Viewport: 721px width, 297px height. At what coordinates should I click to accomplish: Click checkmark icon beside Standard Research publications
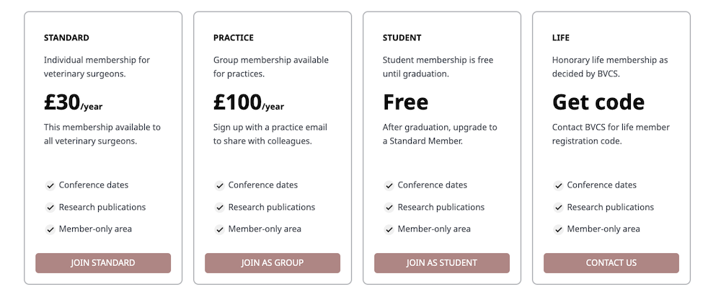coord(50,208)
